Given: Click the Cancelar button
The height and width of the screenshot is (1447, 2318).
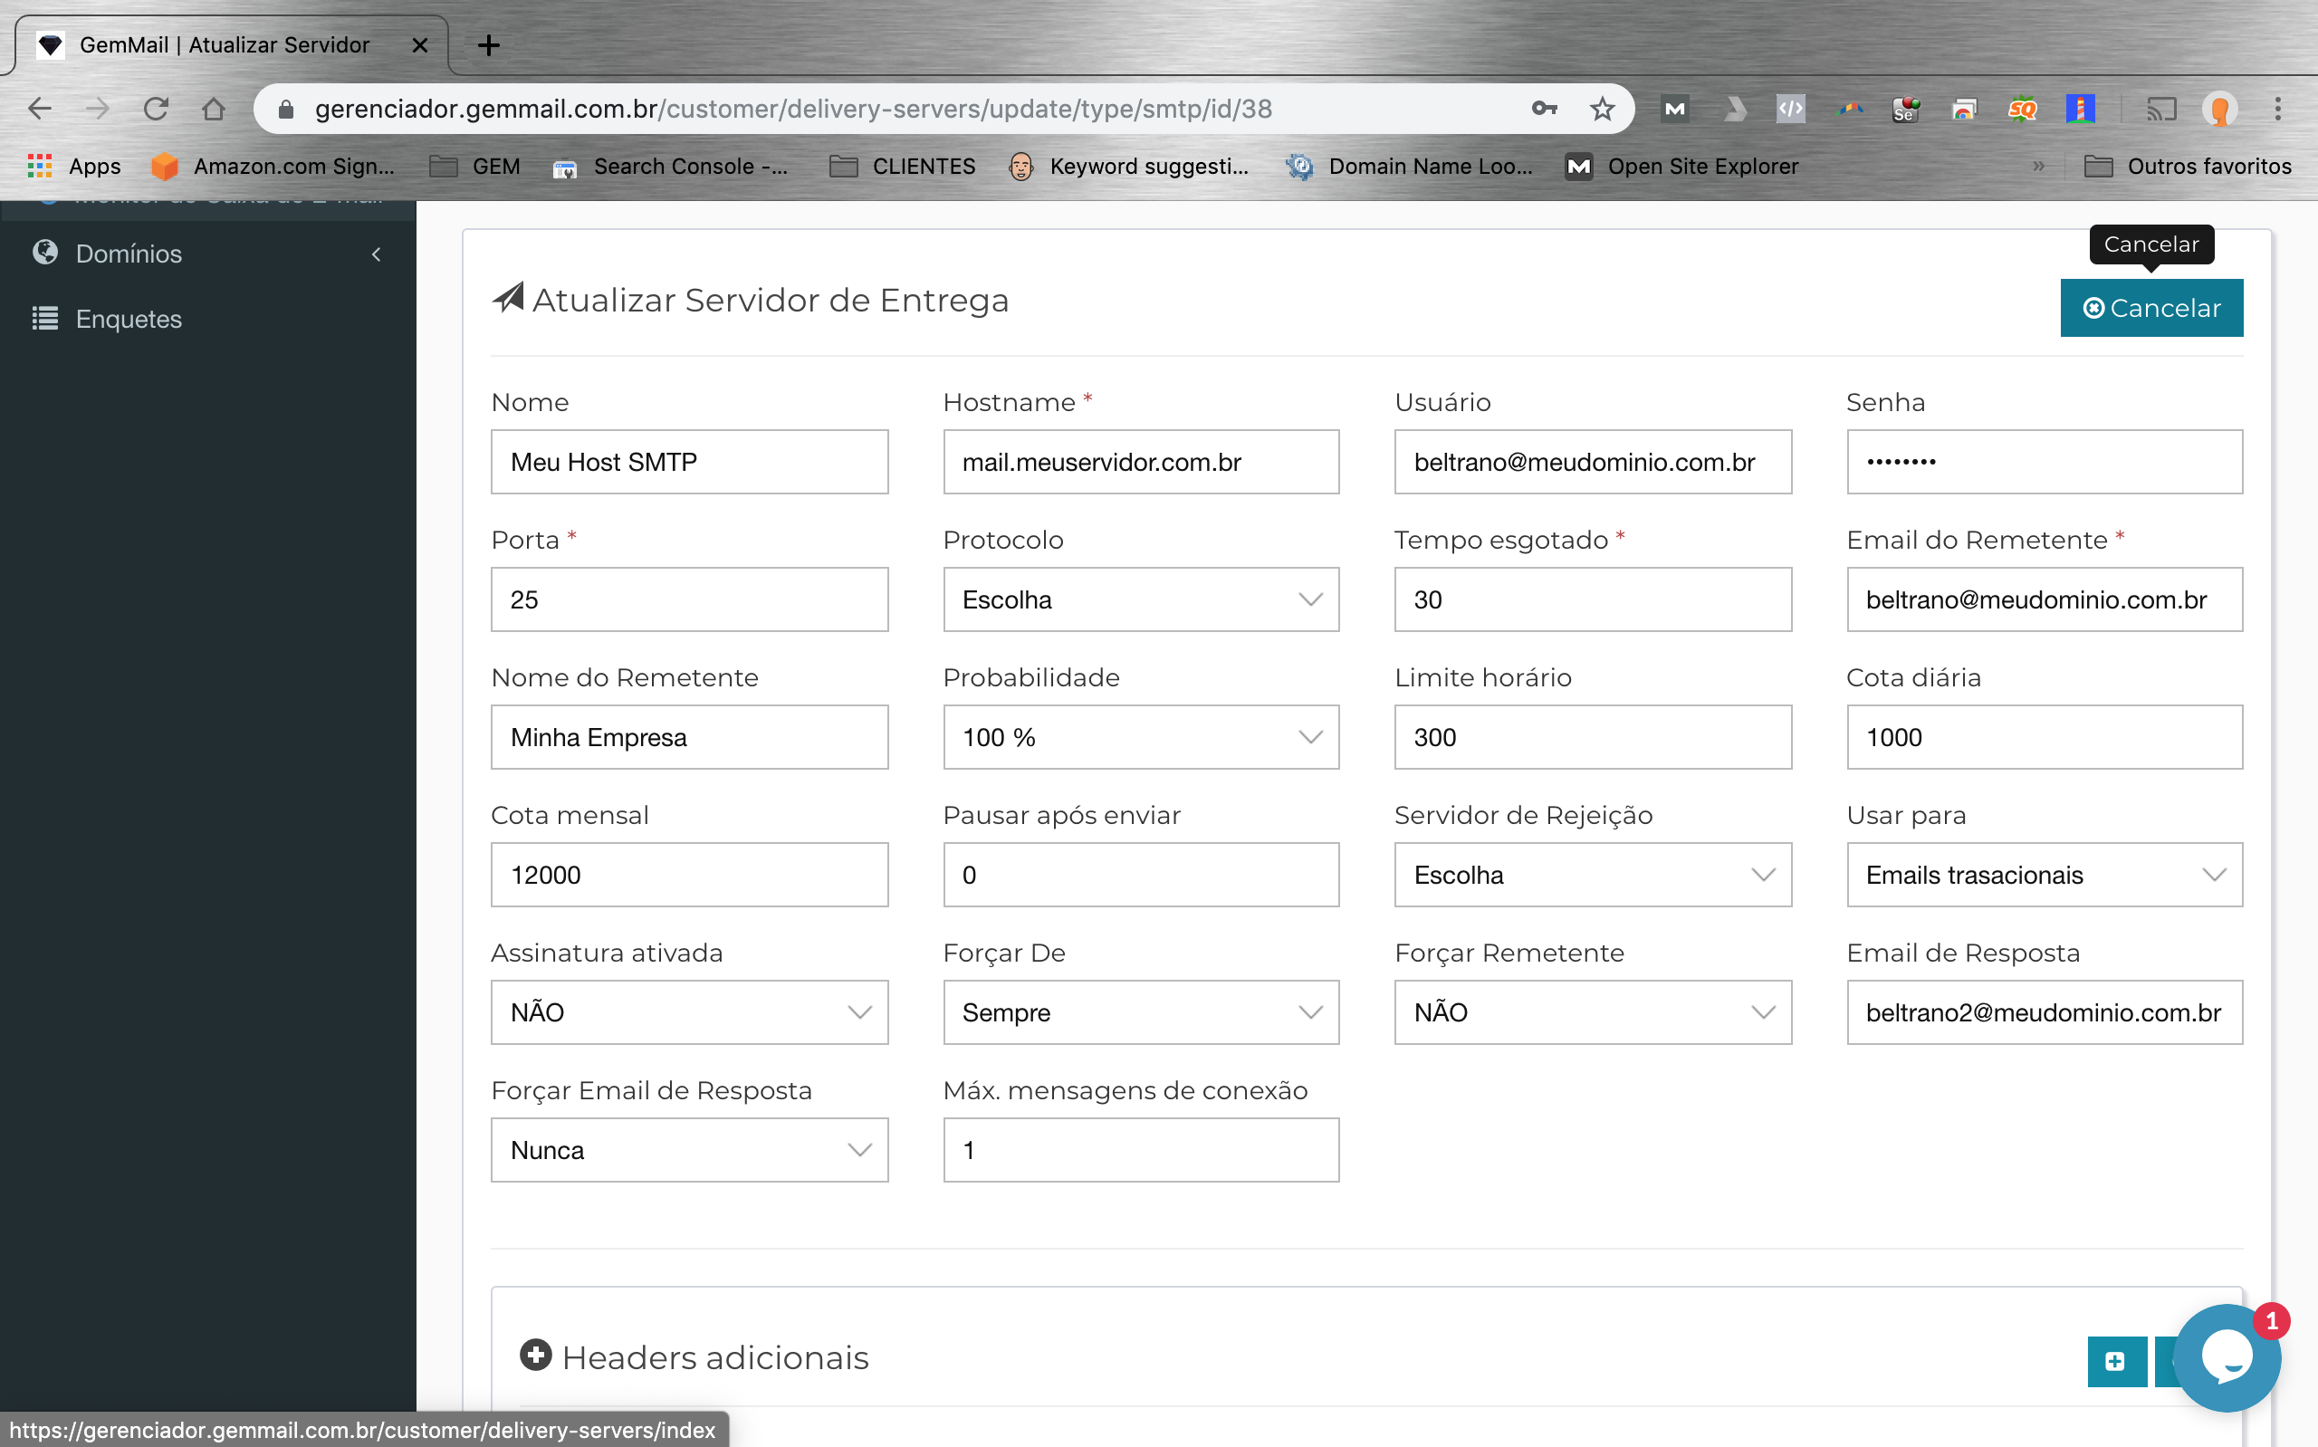Looking at the screenshot, I should tap(2151, 307).
